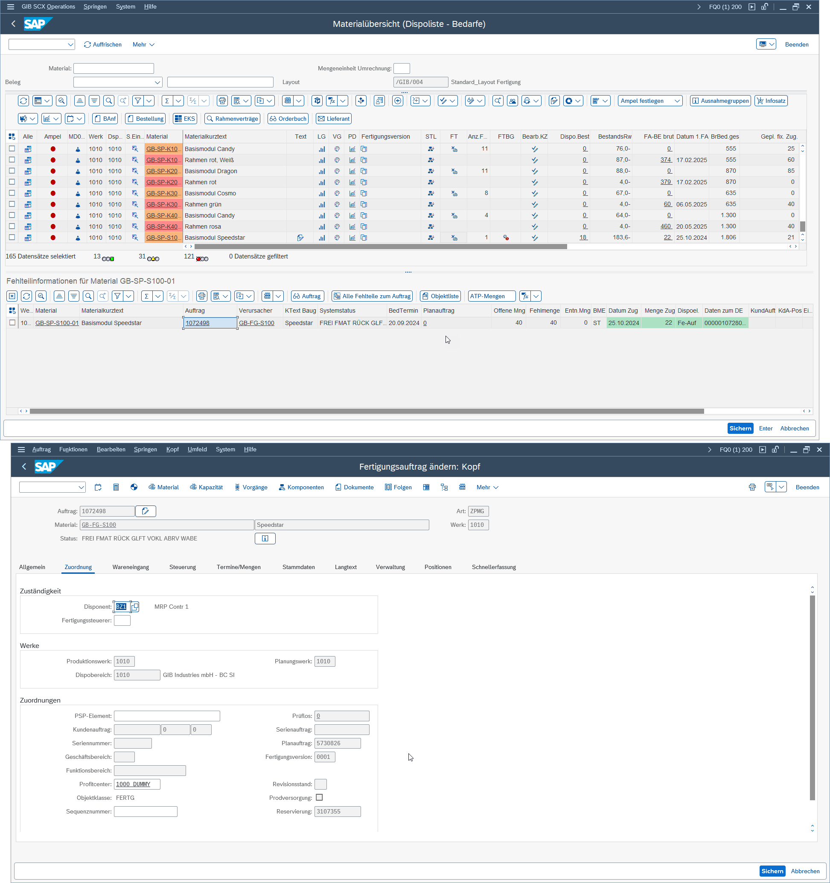Click print icon in upper table toolbar
830x883 pixels.
click(222, 101)
